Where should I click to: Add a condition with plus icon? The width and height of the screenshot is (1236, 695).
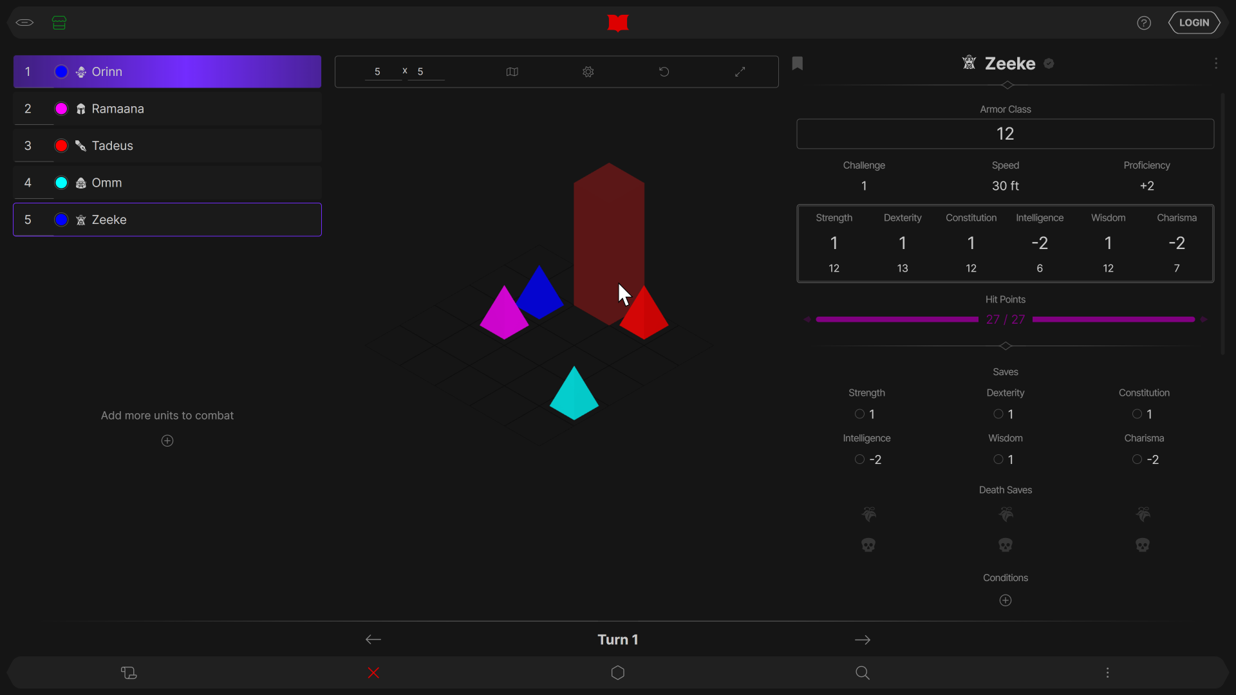point(1006,600)
